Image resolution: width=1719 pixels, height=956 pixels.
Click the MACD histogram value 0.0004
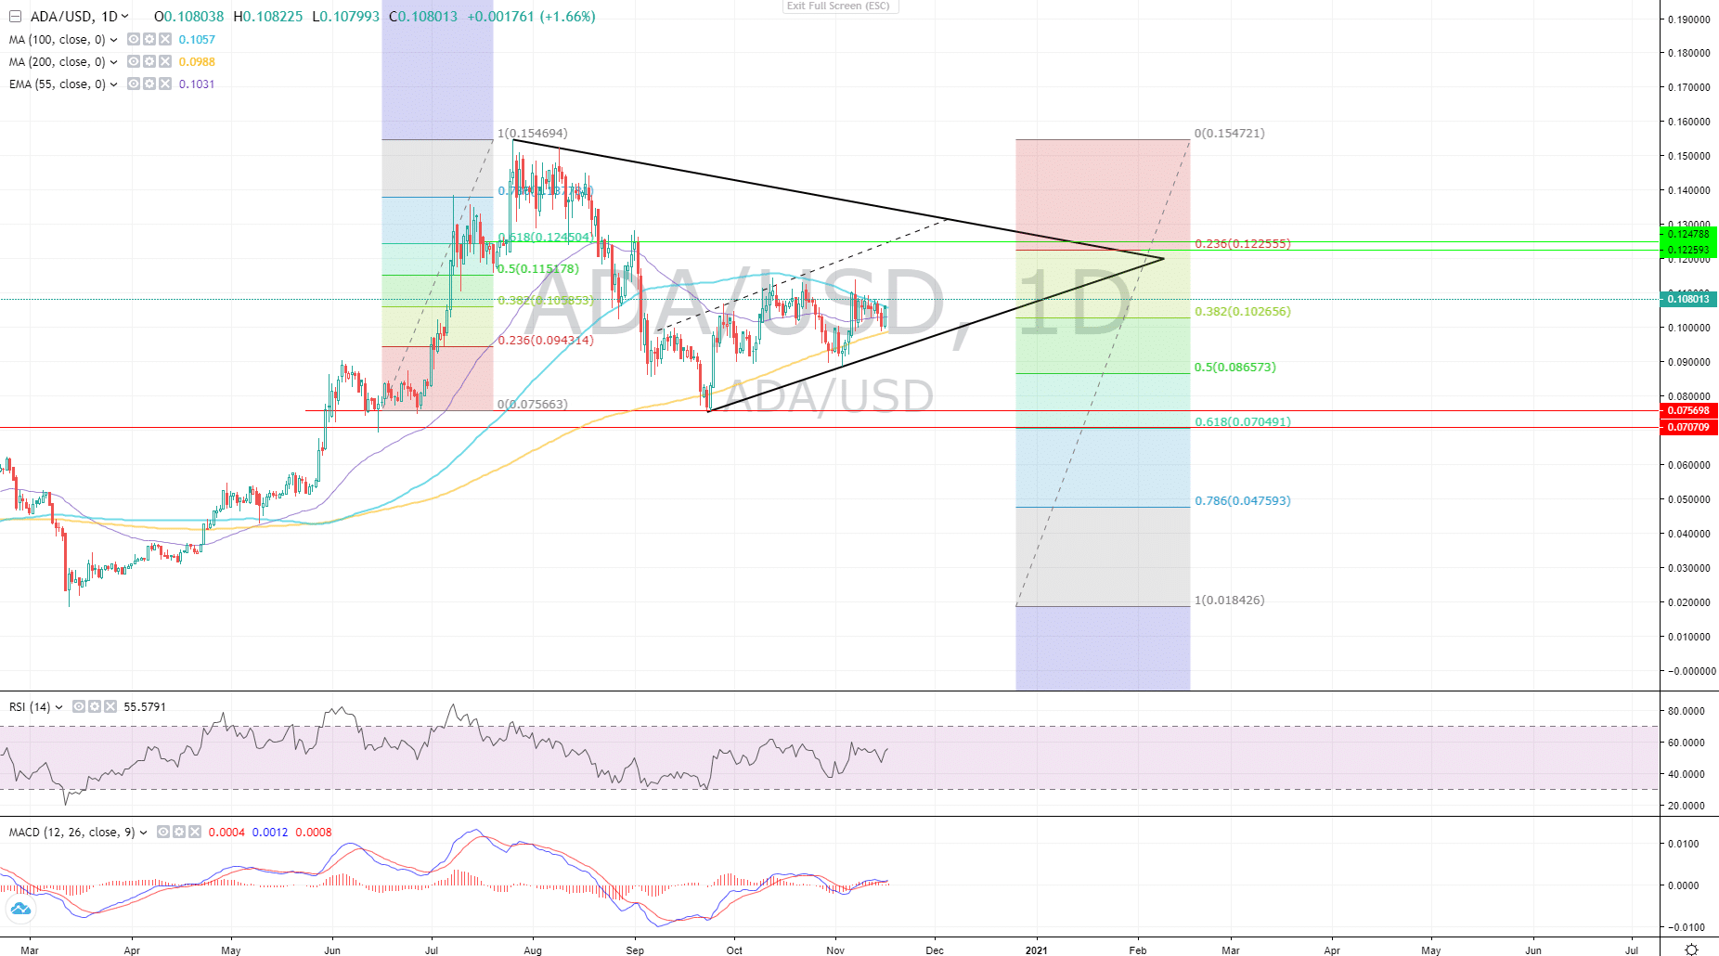pyautogui.click(x=226, y=833)
